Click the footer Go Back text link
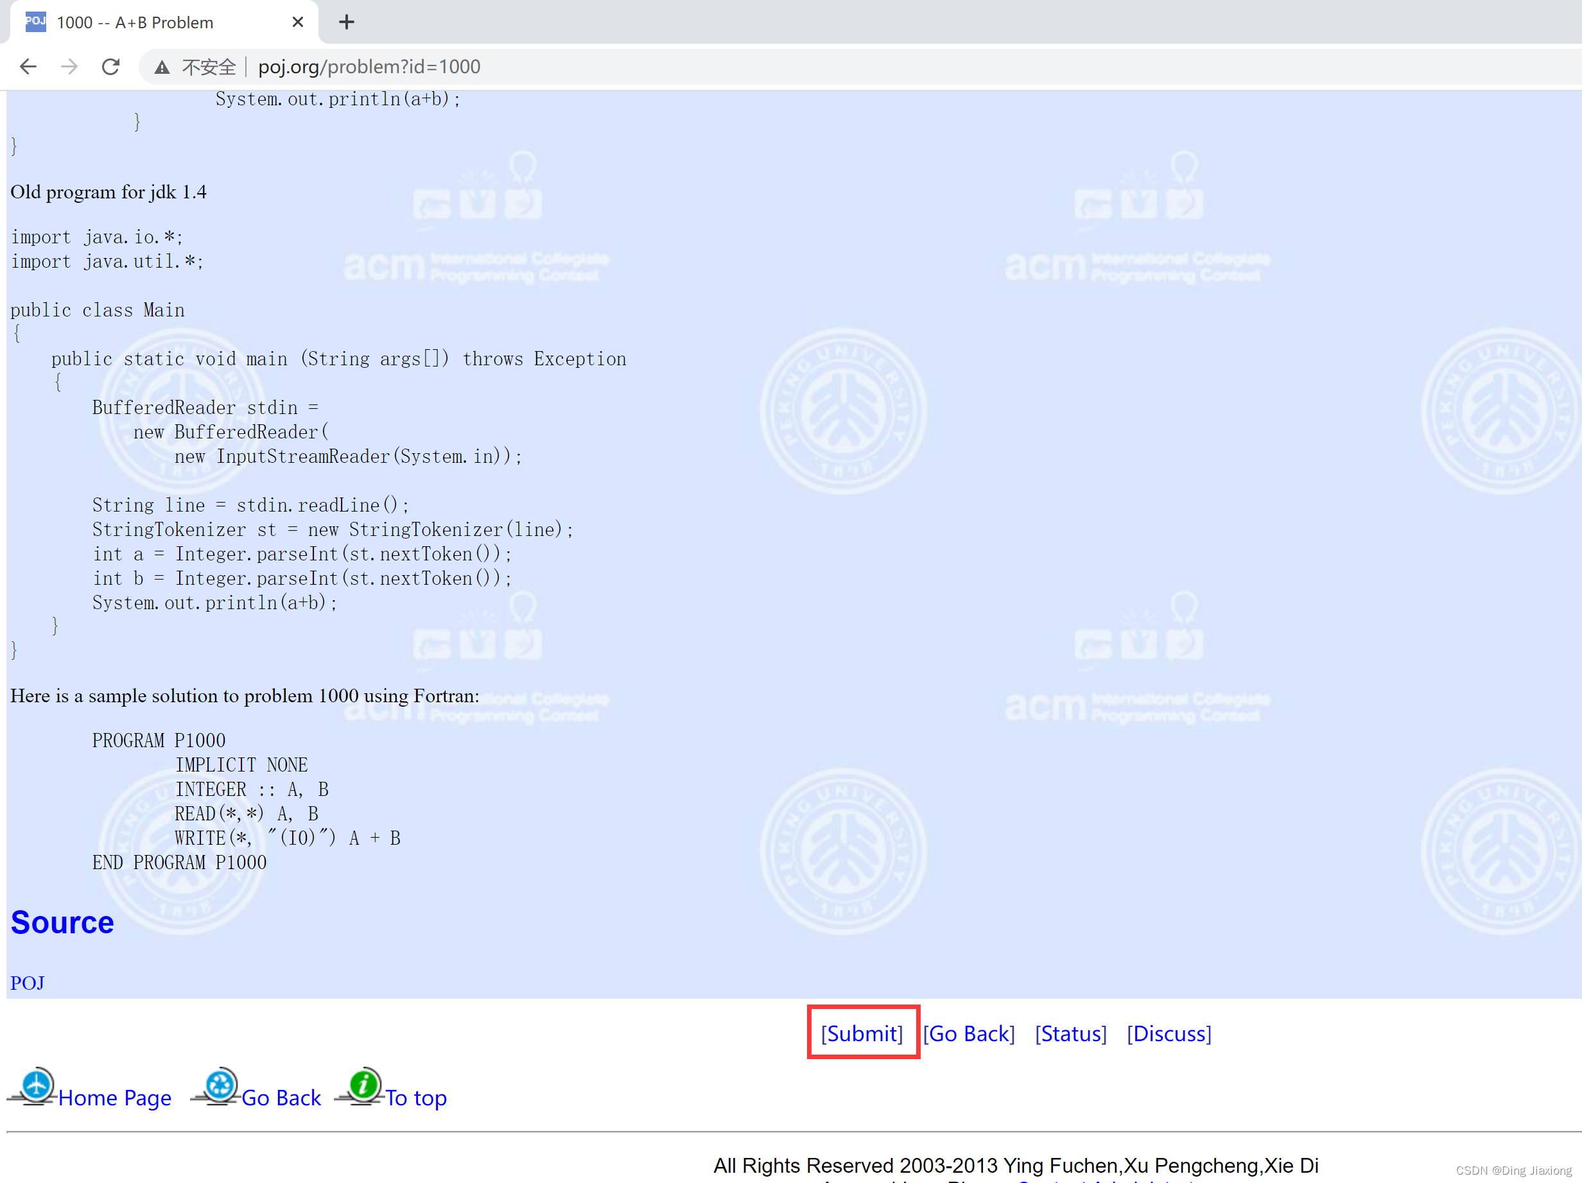Viewport: 1582px width, 1183px height. pyautogui.click(x=281, y=1097)
